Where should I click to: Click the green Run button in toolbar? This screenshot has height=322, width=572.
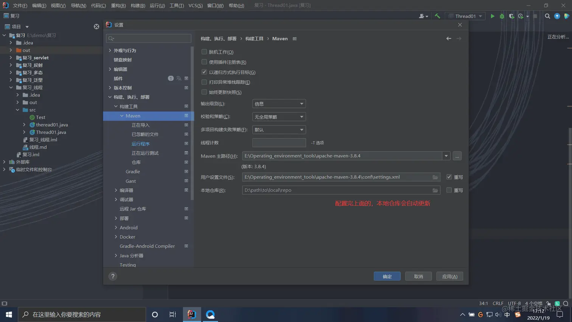(x=492, y=16)
